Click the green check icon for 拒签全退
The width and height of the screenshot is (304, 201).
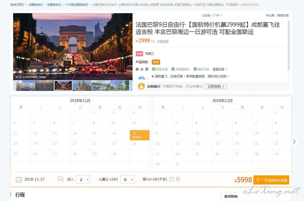pos(154,69)
